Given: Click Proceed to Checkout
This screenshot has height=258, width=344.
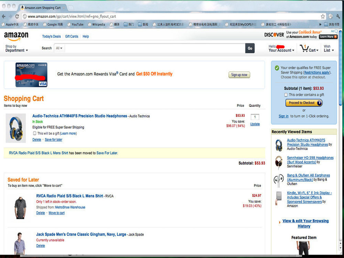Looking at the screenshot, I should (304, 103).
